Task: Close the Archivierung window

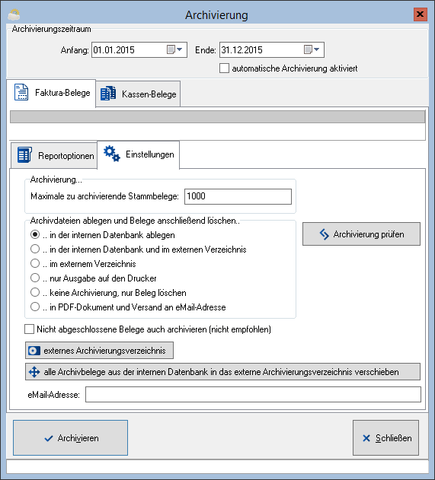Action: (x=421, y=14)
